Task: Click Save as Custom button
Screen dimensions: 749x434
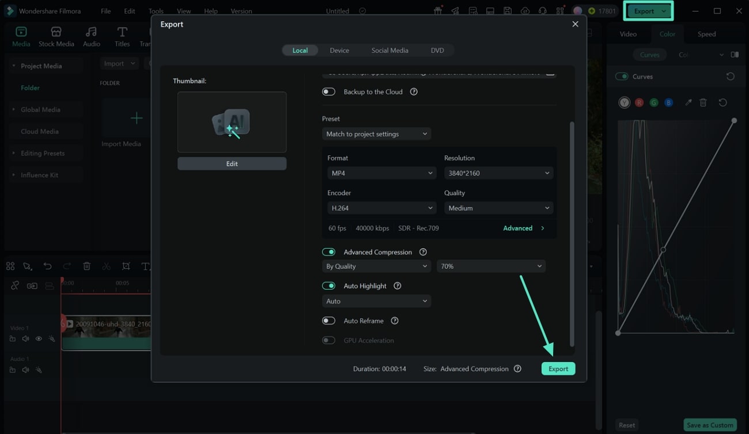Action: 710,425
